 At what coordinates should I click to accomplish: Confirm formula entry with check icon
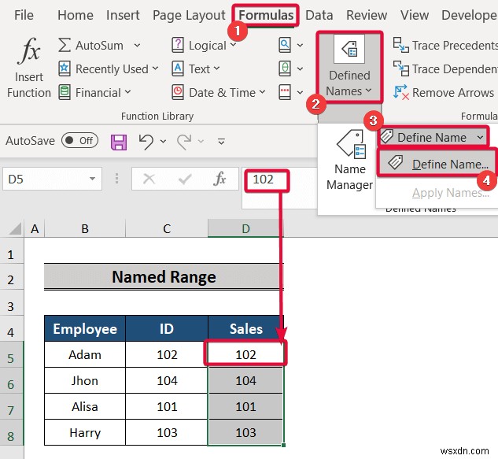tap(185, 179)
